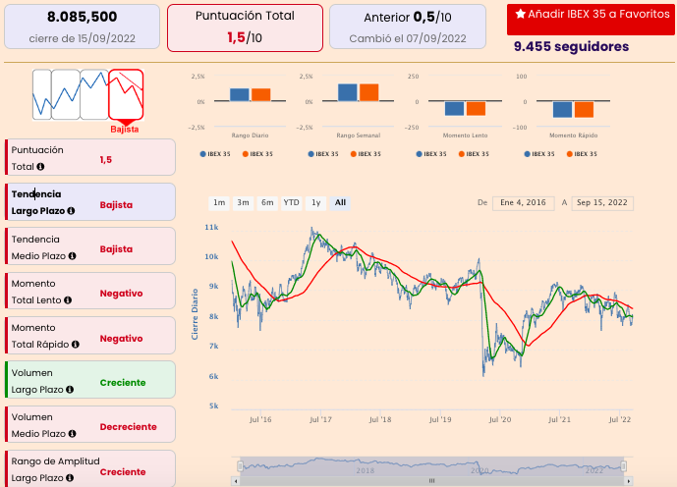Screen dimensions: 677x487
Task: Click the Creciente value of Volumen Largo Plazo
Action: pyautogui.click(x=123, y=383)
